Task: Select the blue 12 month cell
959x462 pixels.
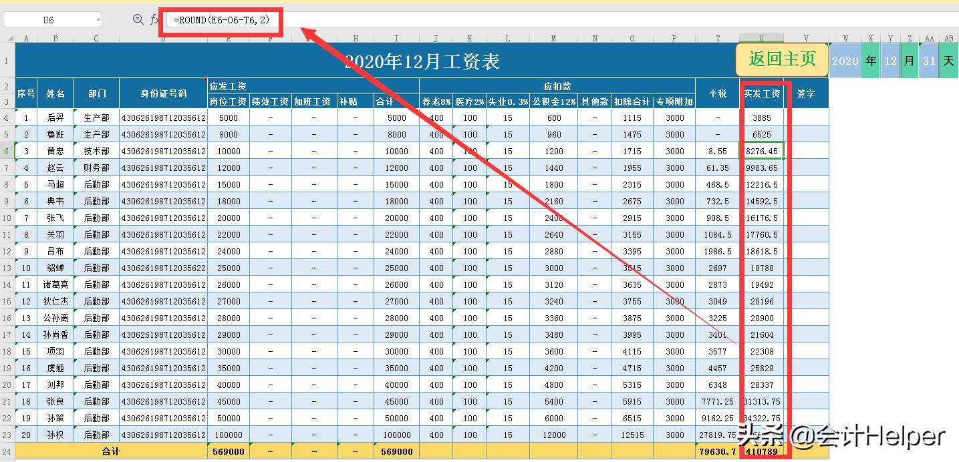Action: tap(890, 60)
